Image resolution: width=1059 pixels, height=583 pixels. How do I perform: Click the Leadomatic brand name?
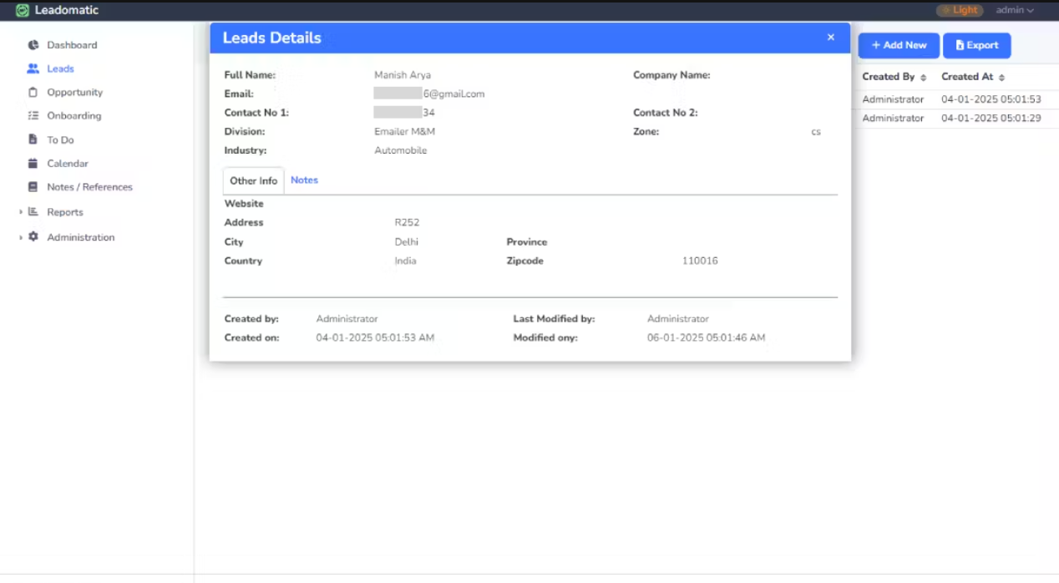tap(67, 10)
